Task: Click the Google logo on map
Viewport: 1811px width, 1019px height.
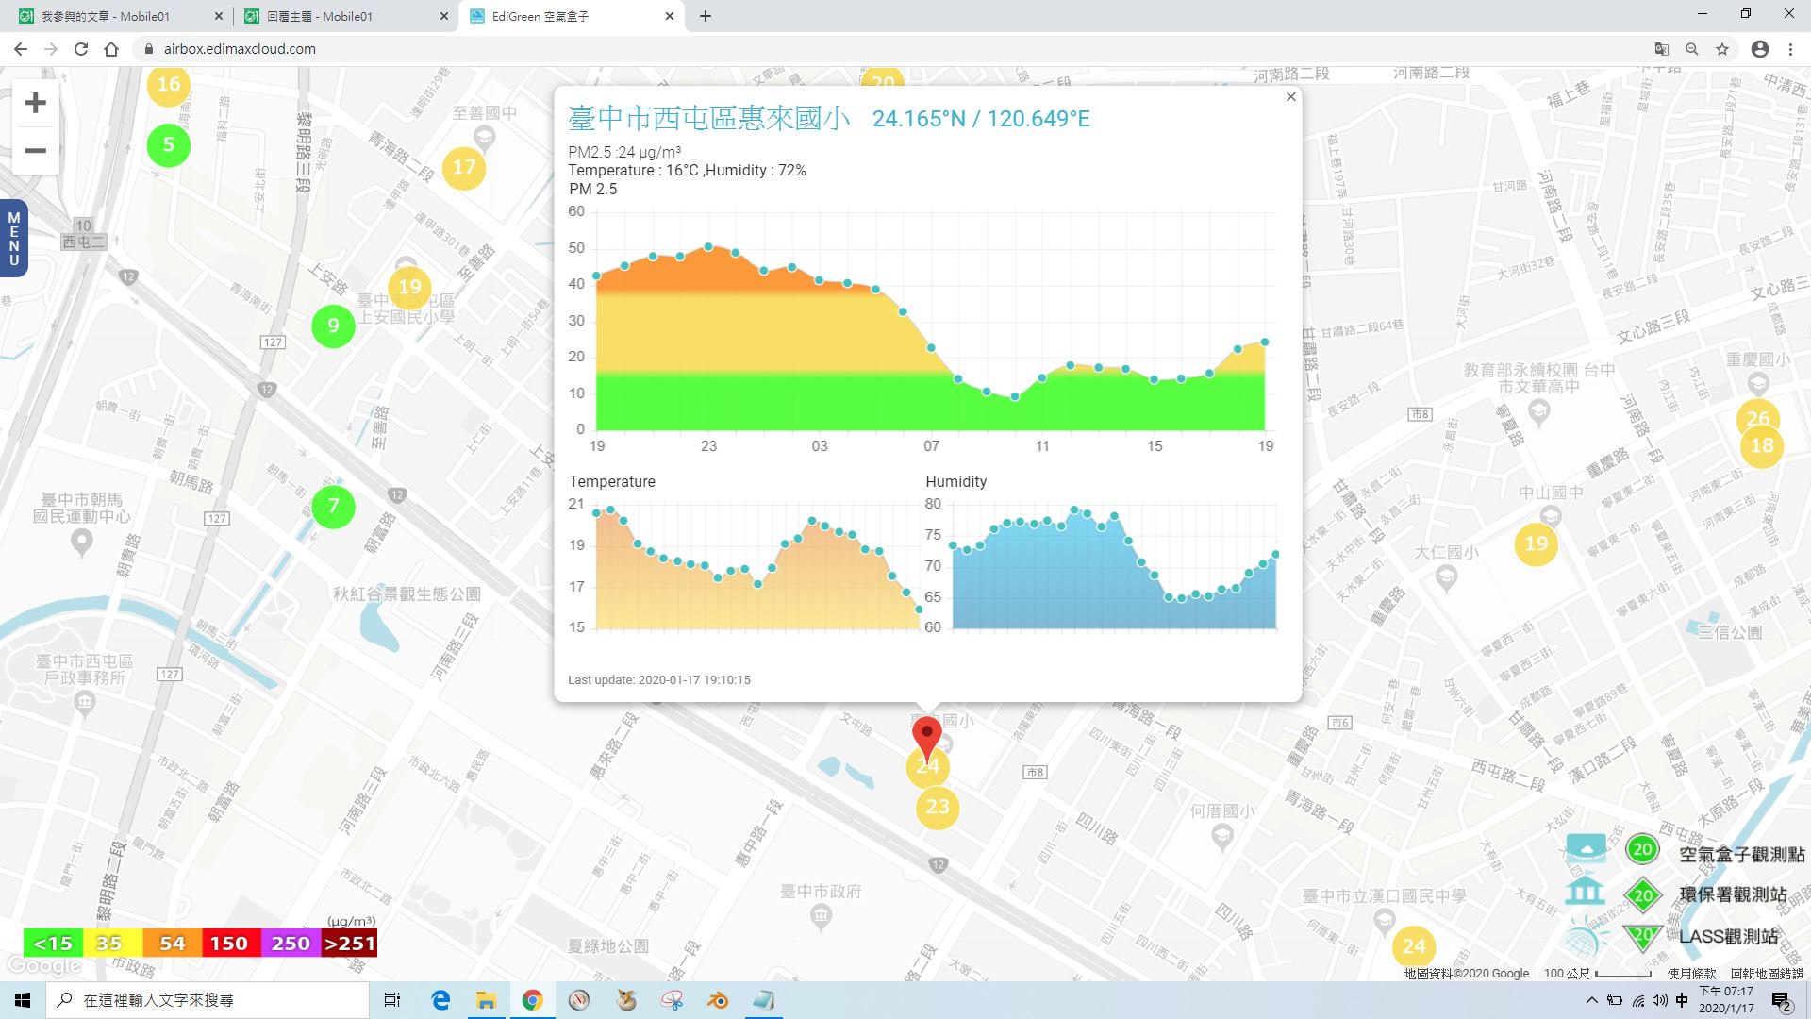Action: (43, 966)
